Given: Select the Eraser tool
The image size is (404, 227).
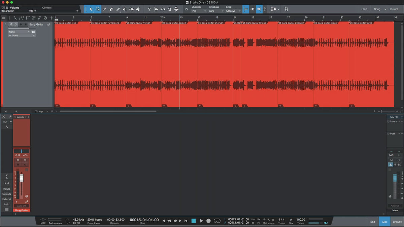Looking at the screenshot, I should coord(111,9).
